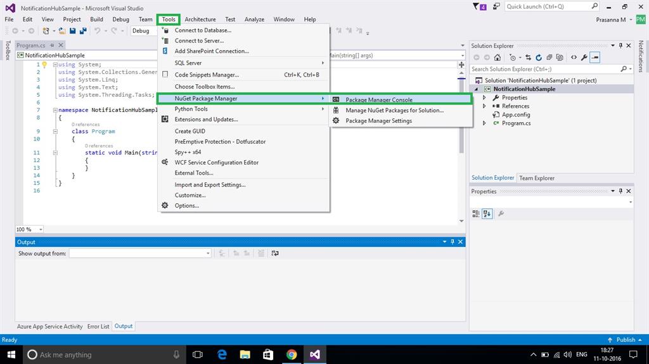
Task: Open the SQL Server submenu
Action: pyautogui.click(x=243, y=63)
